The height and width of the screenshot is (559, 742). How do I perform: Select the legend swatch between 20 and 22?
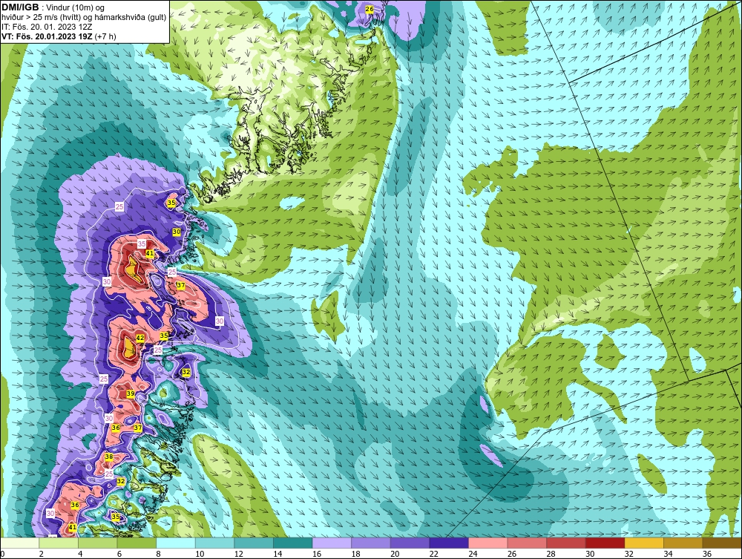tap(410, 543)
